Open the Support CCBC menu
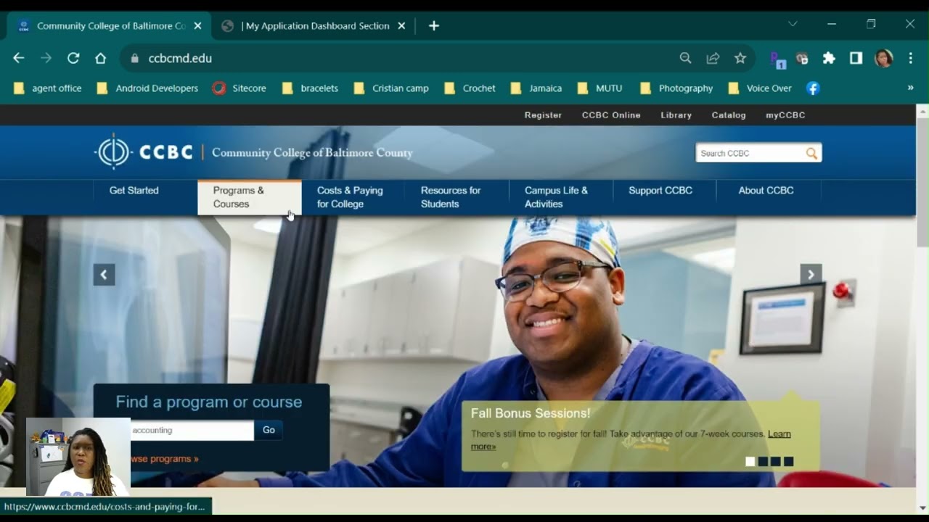929x522 pixels. coord(665,197)
